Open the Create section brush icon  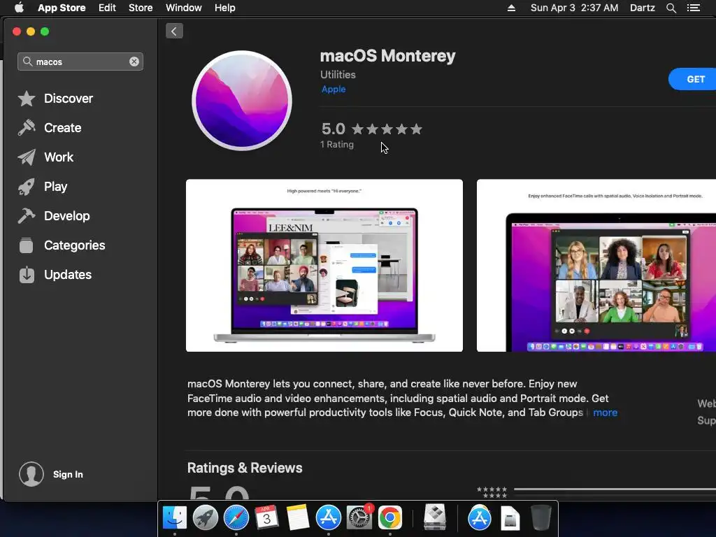click(27, 128)
